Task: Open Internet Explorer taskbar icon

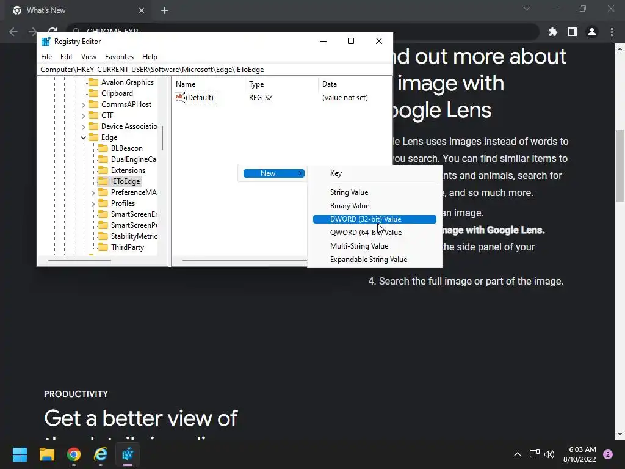Action: [x=101, y=454]
